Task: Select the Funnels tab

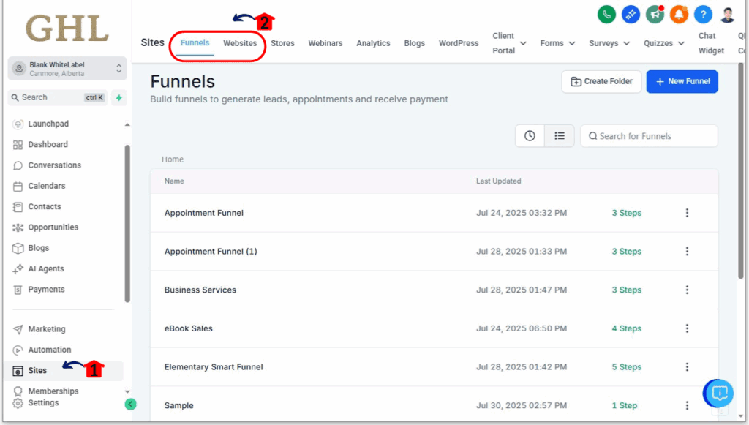Action: [x=195, y=42]
